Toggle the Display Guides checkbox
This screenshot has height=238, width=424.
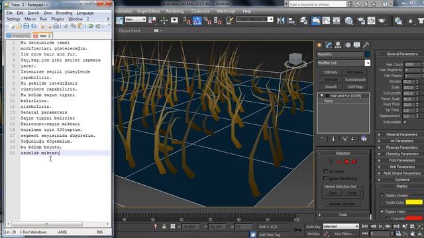(382, 195)
